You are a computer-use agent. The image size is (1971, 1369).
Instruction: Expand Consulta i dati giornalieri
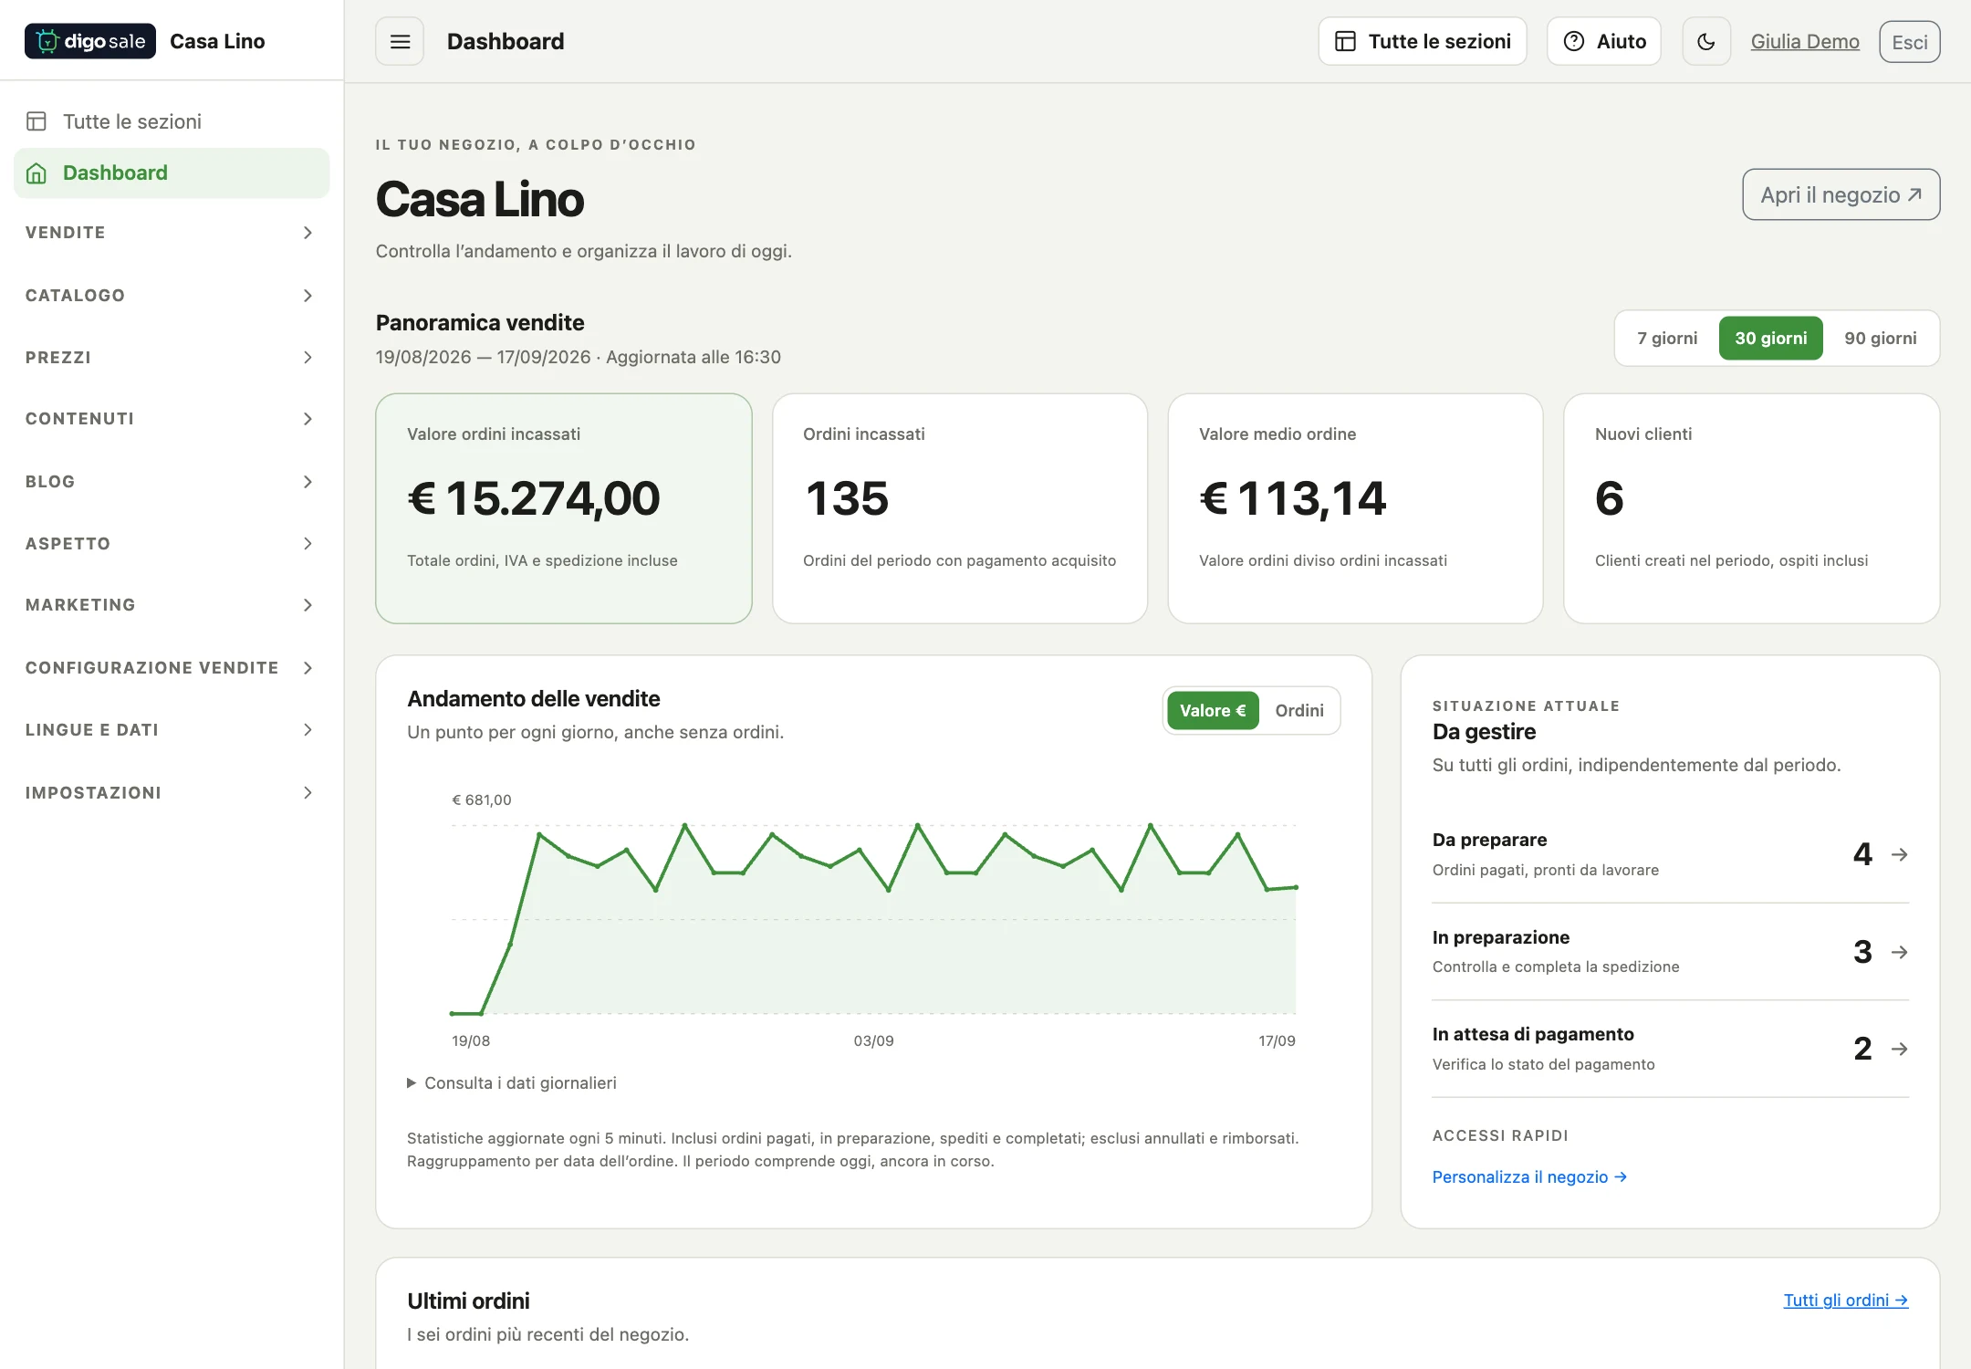tap(512, 1083)
